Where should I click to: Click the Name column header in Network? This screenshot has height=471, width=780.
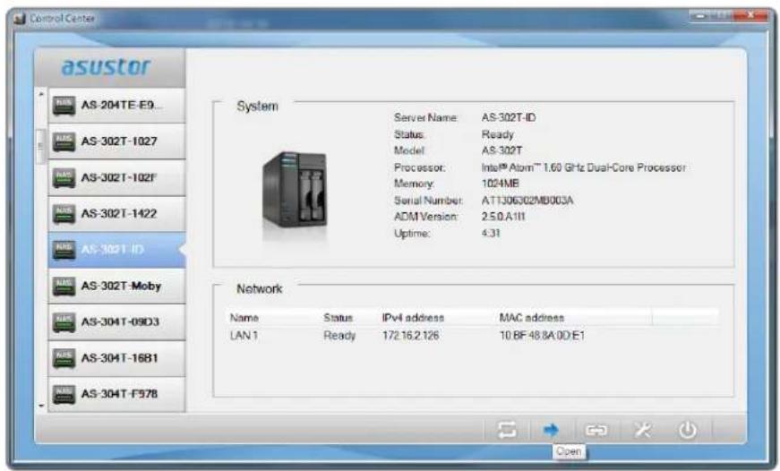(x=244, y=318)
